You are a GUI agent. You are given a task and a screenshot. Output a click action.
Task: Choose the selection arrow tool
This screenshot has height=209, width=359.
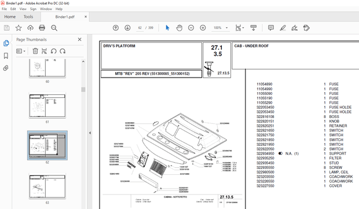167,28
